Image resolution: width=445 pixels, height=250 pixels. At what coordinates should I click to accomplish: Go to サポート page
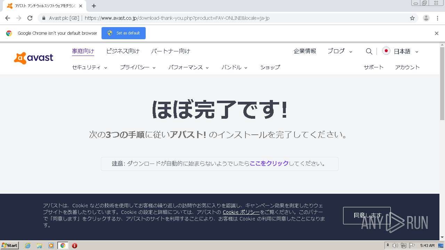tap(374, 67)
